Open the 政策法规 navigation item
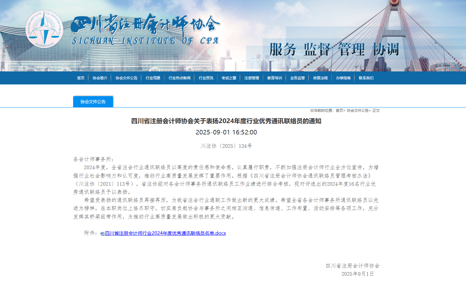 [320, 78]
